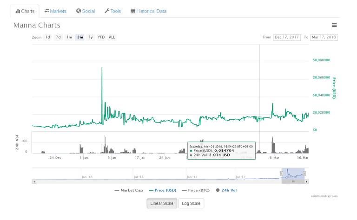Edit the To date field Mar 17, 2018

click(x=324, y=37)
